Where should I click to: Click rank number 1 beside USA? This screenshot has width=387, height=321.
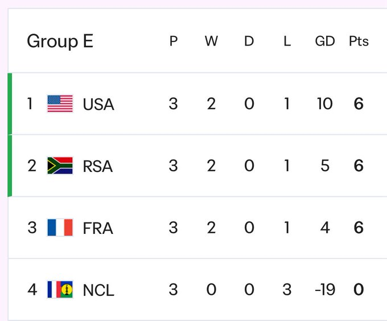30,104
